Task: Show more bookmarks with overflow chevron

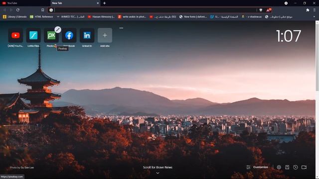Action: [314, 17]
